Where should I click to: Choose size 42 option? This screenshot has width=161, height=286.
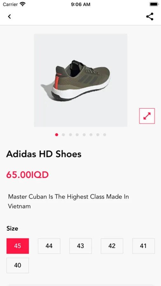tap(112, 246)
